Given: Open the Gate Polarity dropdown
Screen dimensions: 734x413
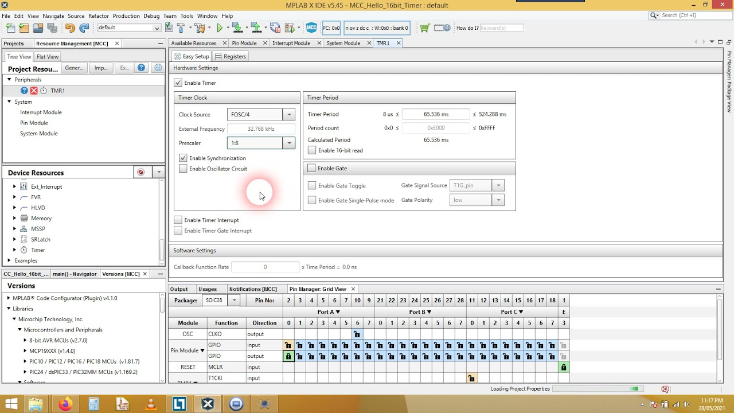Looking at the screenshot, I should [x=498, y=200].
